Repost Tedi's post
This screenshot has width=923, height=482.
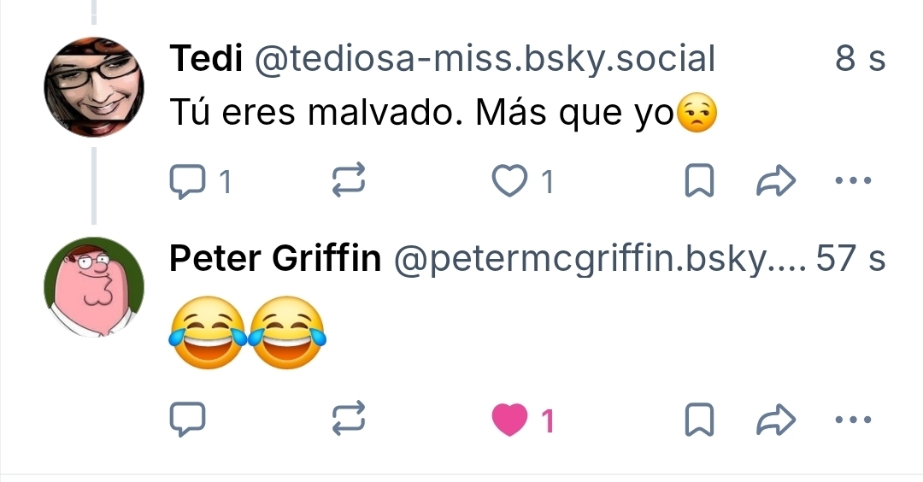[349, 181]
